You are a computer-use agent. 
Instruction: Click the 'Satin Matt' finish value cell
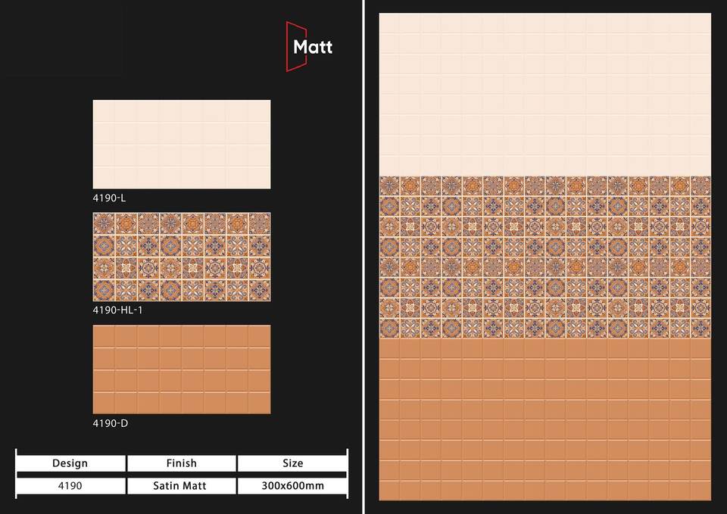(181, 486)
